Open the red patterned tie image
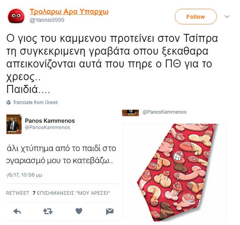Screen dimensions: 240x225 [174, 172]
